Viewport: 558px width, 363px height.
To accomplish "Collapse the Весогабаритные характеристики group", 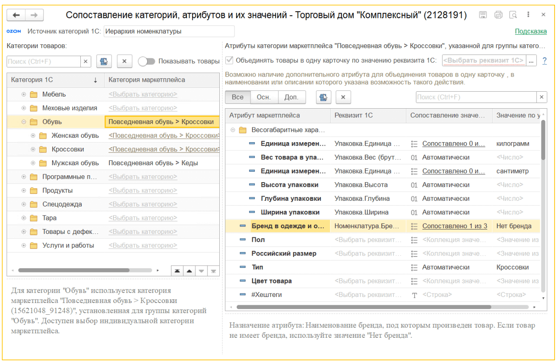I will pyautogui.click(x=233, y=130).
